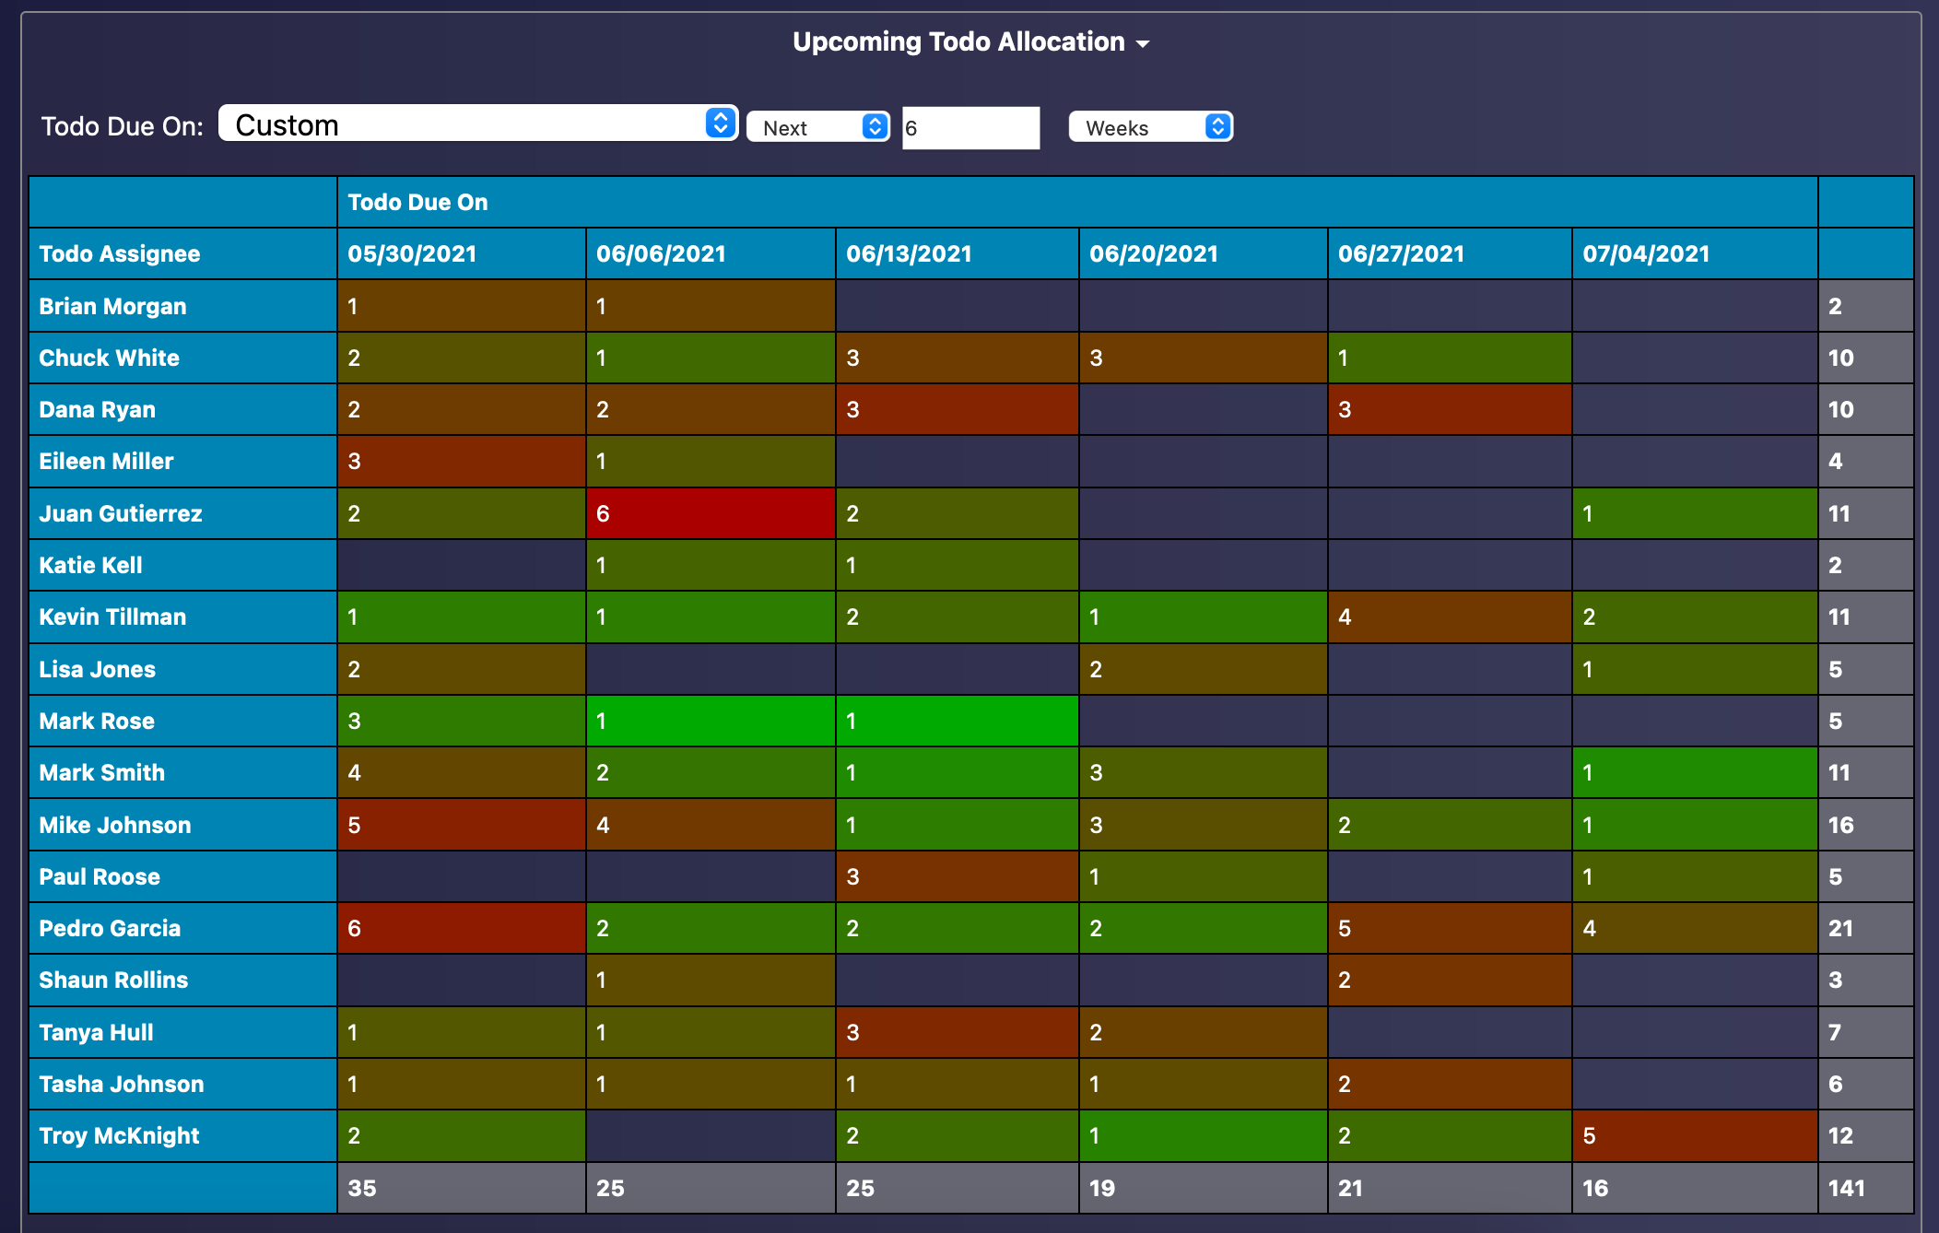Click the Mark Rose row label
Viewport: 1939px width, 1233px height.
[182, 721]
